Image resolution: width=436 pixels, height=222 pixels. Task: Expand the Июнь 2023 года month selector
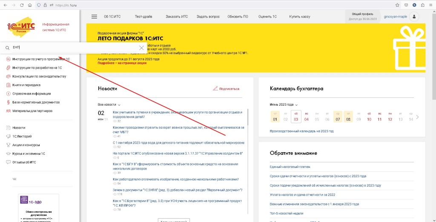pyautogui.click(x=284, y=104)
